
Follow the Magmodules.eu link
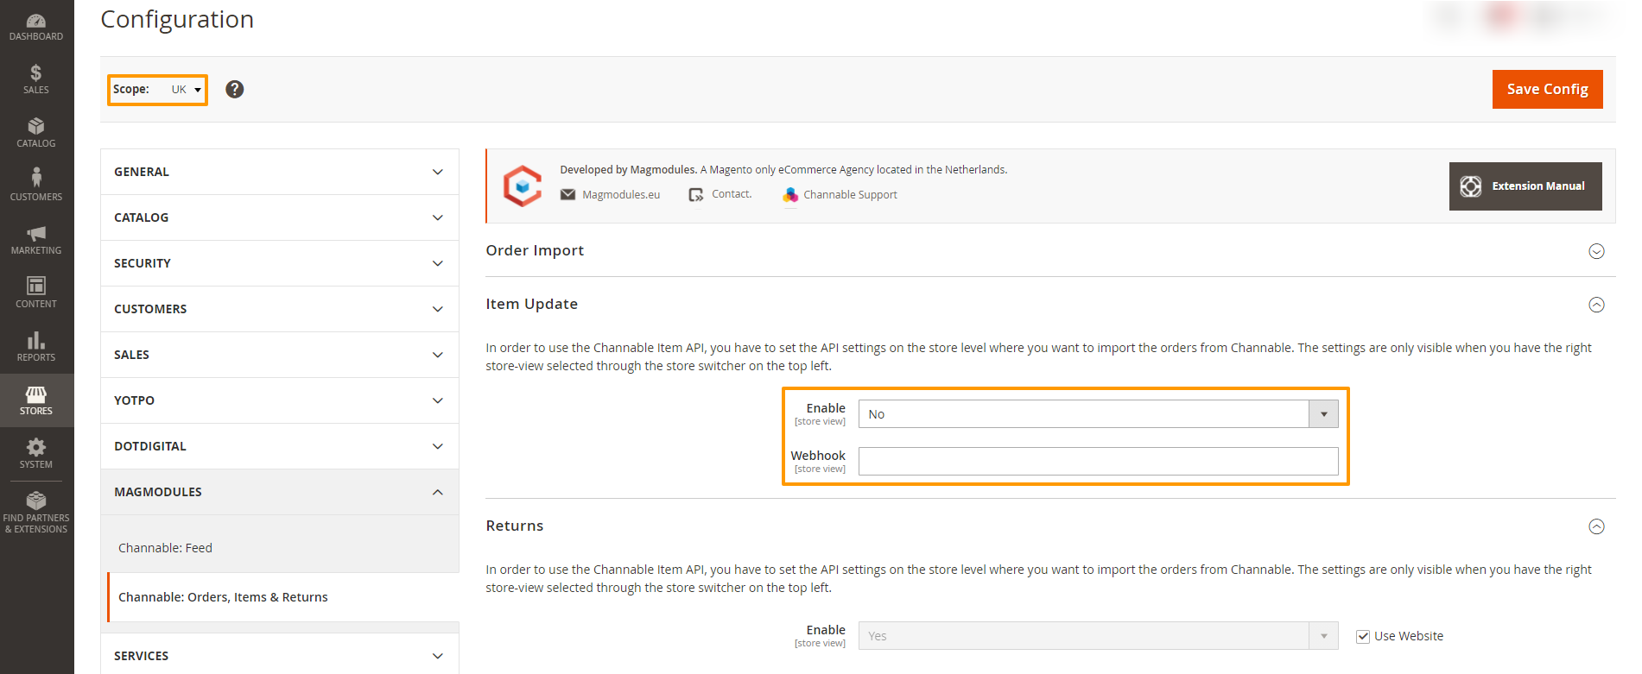[621, 195]
